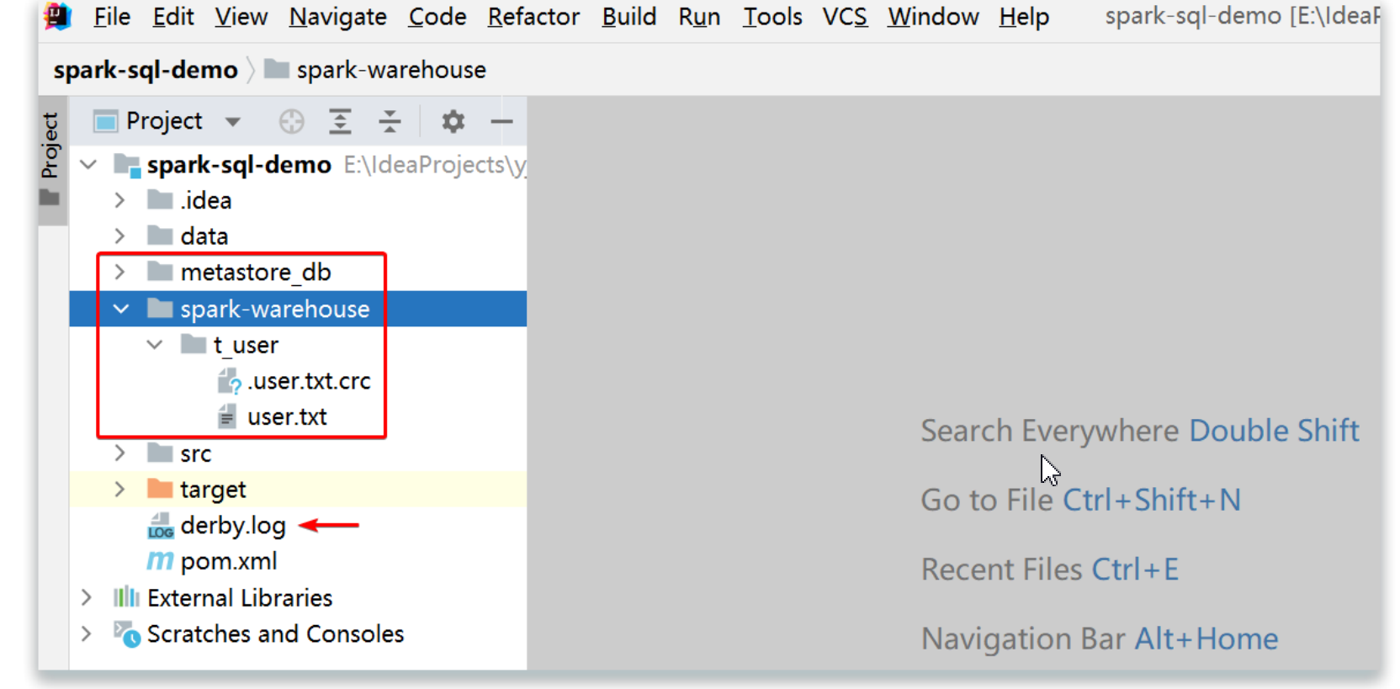Open the Window menu
This screenshot has width=1400, height=689.
point(933,17)
